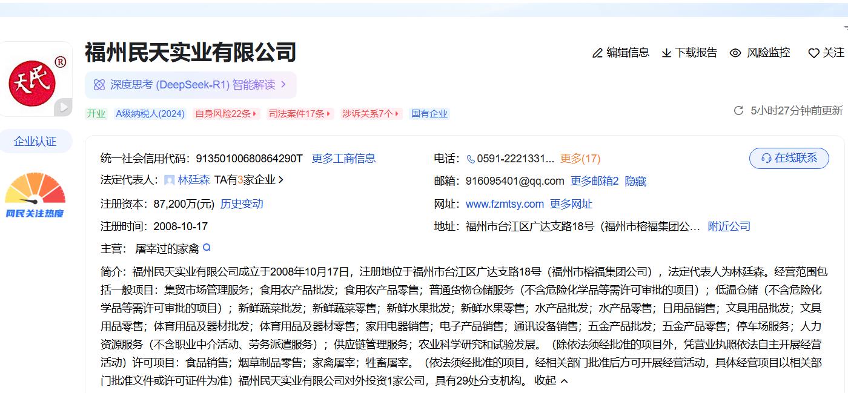This screenshot has height=393, width=848.
Task: Open the 企业认证 tab on the left
Action: point(35,142)
